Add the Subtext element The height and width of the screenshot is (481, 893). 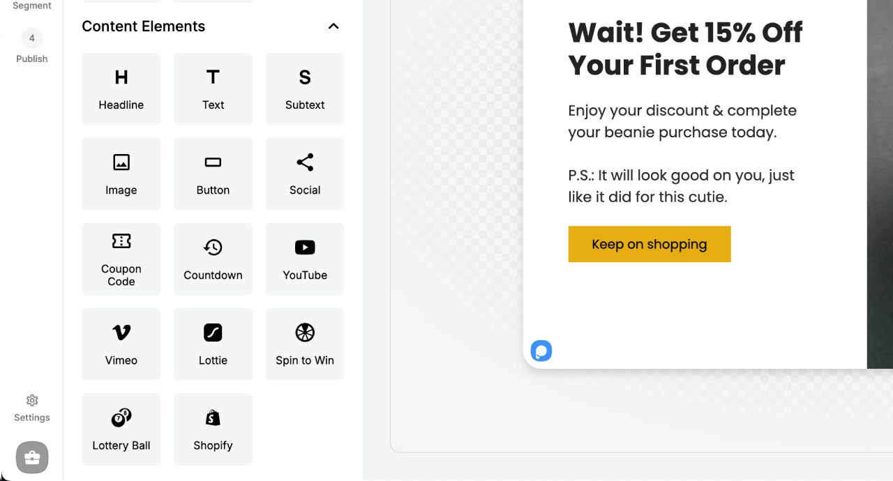(x=305, y=89)
